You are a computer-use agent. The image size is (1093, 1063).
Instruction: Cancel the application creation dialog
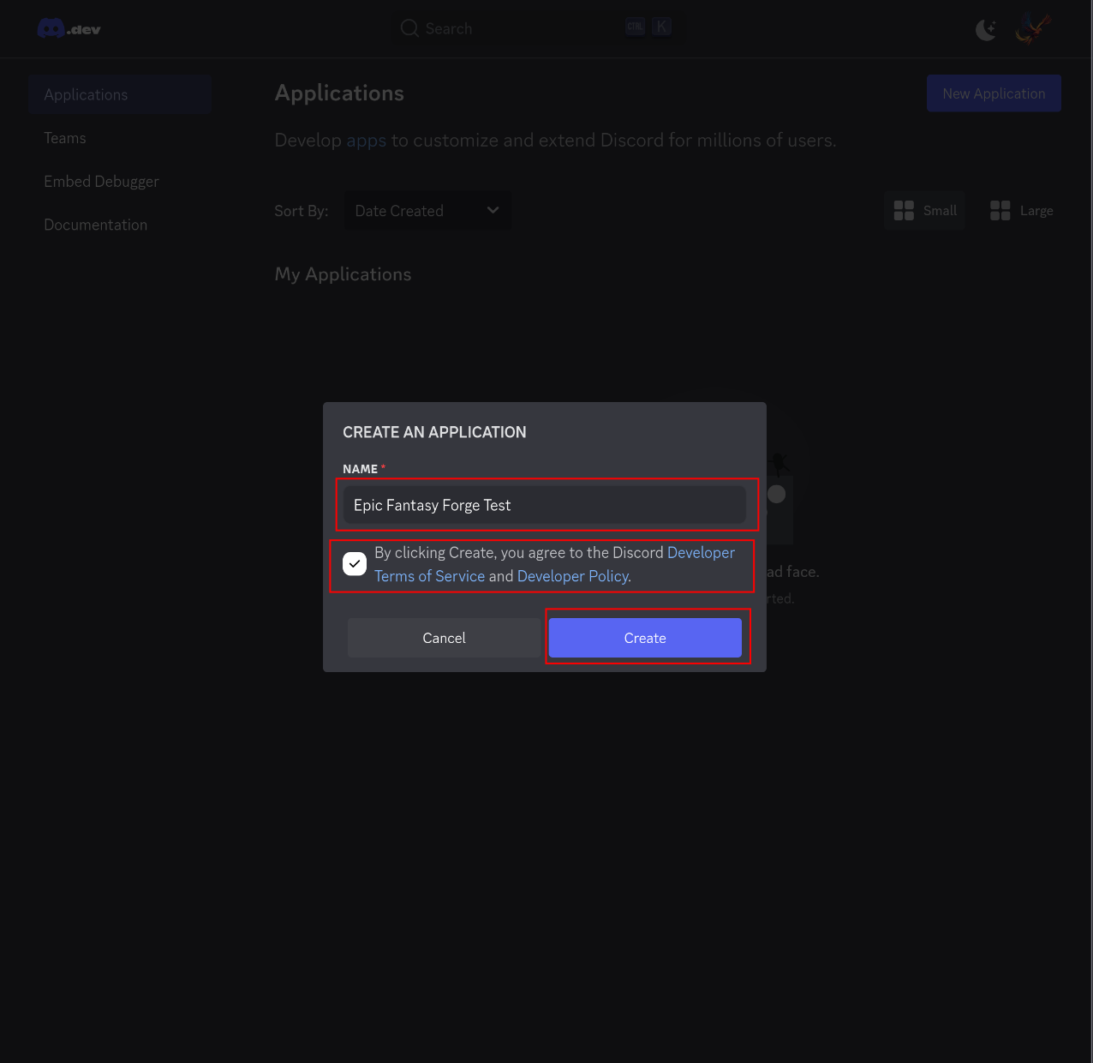pos(444,638)
